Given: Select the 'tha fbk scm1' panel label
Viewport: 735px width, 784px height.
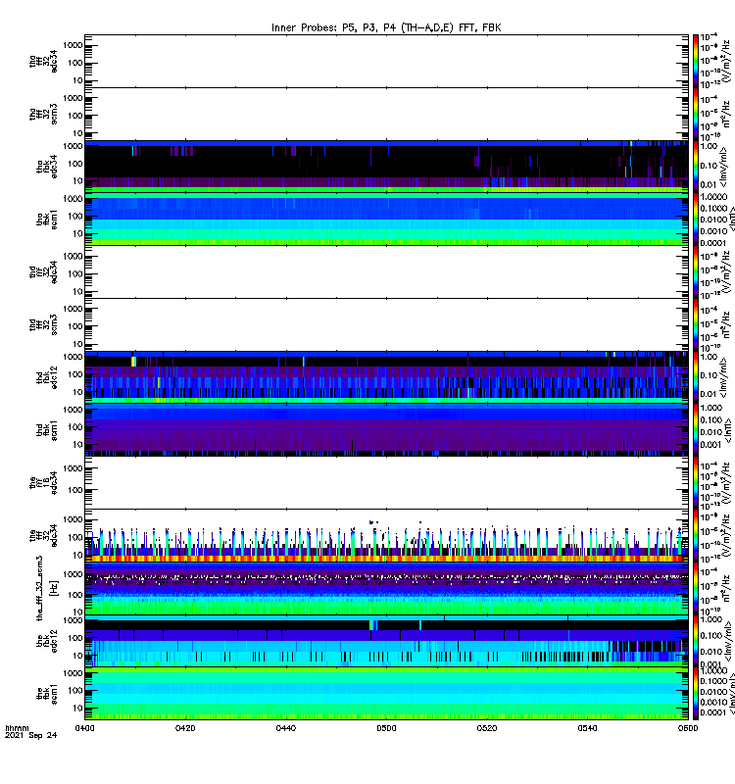Looking at the screenshot, I should [47, 220].
